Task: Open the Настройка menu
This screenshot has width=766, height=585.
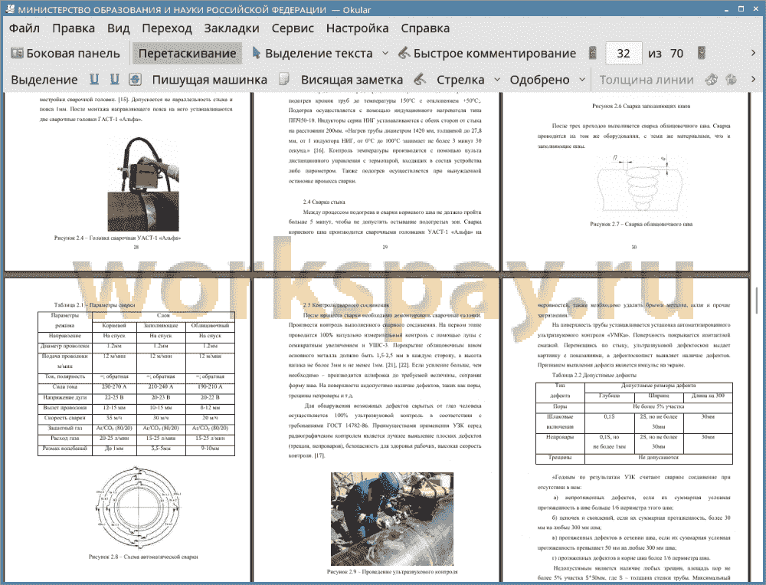Action: pos(357,28)
